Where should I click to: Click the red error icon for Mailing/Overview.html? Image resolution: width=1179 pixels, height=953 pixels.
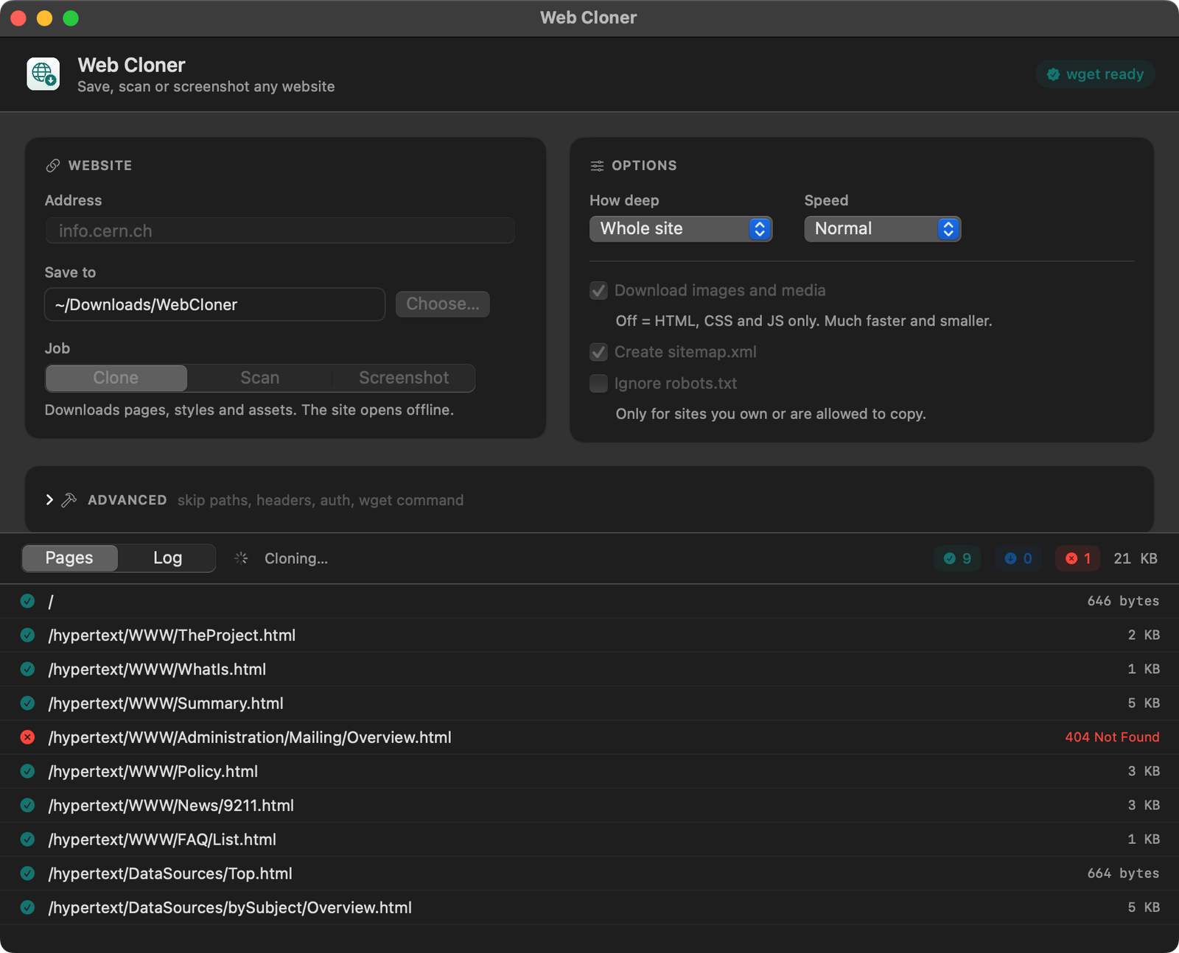point(27,737)
